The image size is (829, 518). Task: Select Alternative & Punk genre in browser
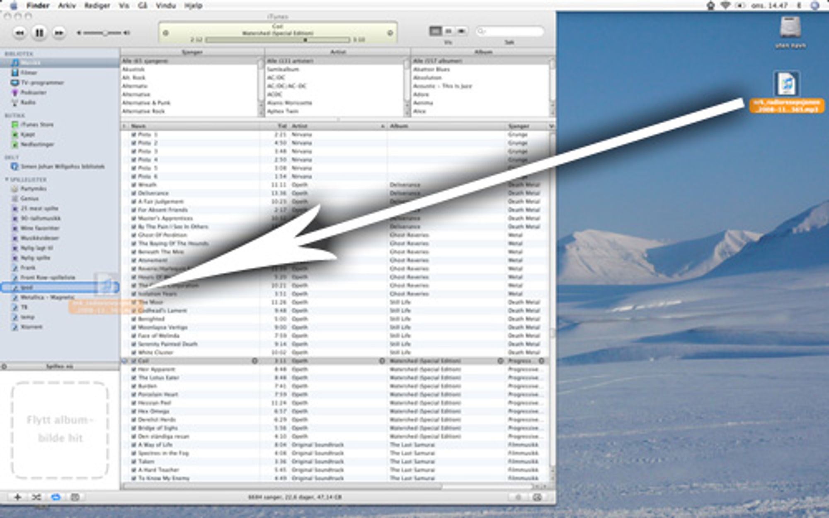click(x=146, y=103)
